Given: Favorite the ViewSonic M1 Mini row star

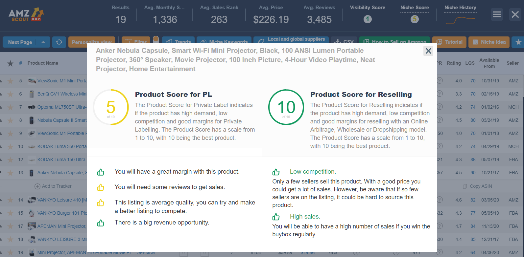Looking at the screenshot, I should coord(11,81).
